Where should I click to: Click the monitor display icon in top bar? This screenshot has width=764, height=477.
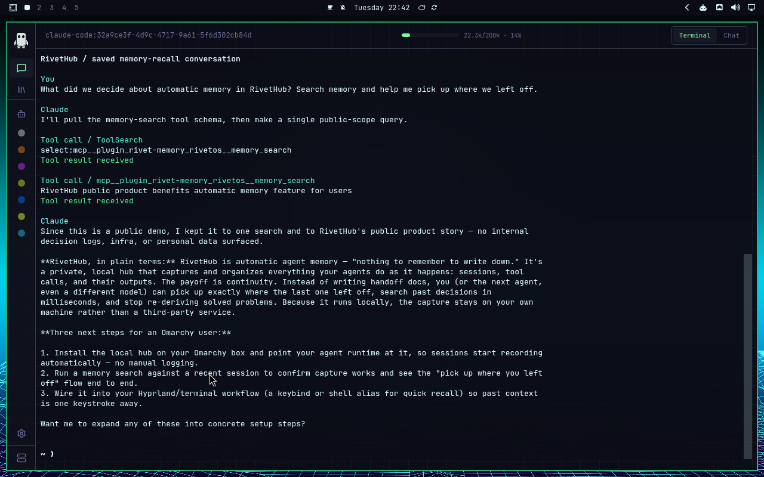pos(751,8)
